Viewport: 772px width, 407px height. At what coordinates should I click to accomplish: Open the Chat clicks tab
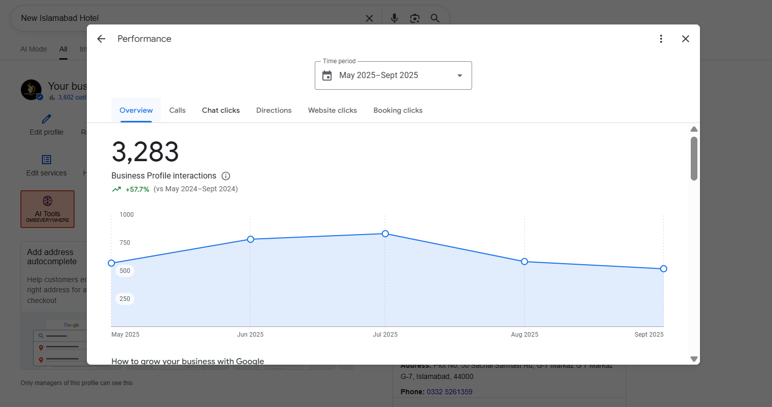[221, 110]
